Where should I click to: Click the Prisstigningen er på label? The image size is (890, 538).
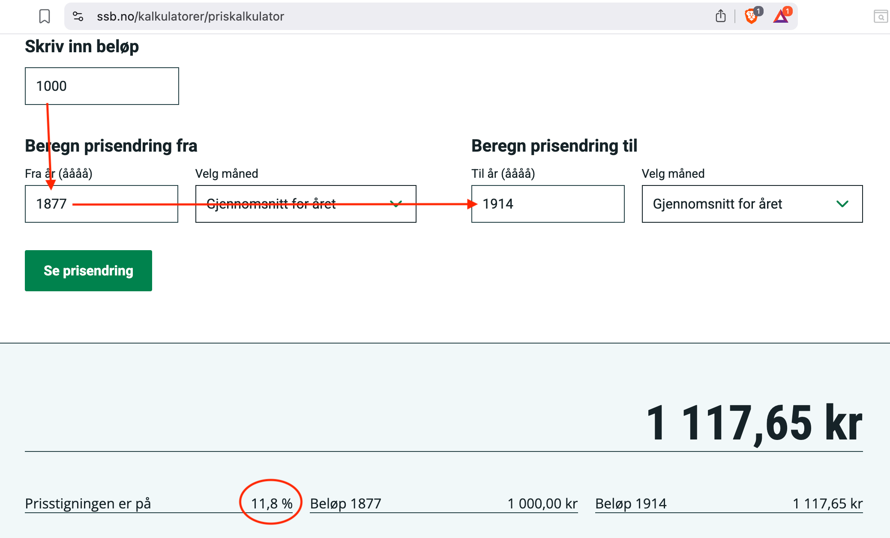(88, 503)
